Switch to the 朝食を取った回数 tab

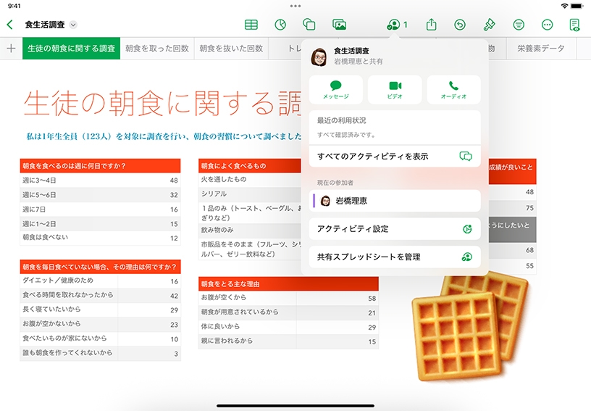click(156, 49)
